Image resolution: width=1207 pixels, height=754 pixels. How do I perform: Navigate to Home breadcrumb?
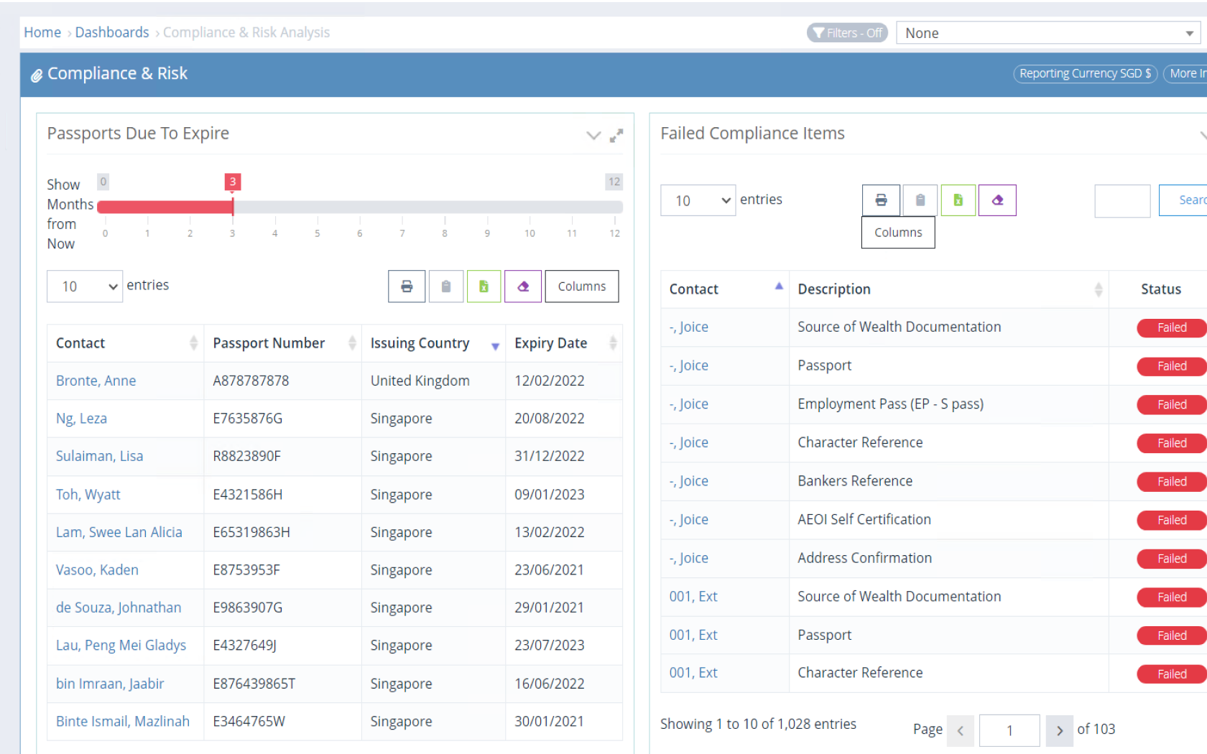coord(42,32)
